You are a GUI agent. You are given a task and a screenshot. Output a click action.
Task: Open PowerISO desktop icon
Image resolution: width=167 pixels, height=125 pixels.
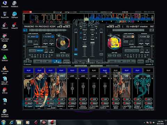pyautogui.click(x=5, y=48)
